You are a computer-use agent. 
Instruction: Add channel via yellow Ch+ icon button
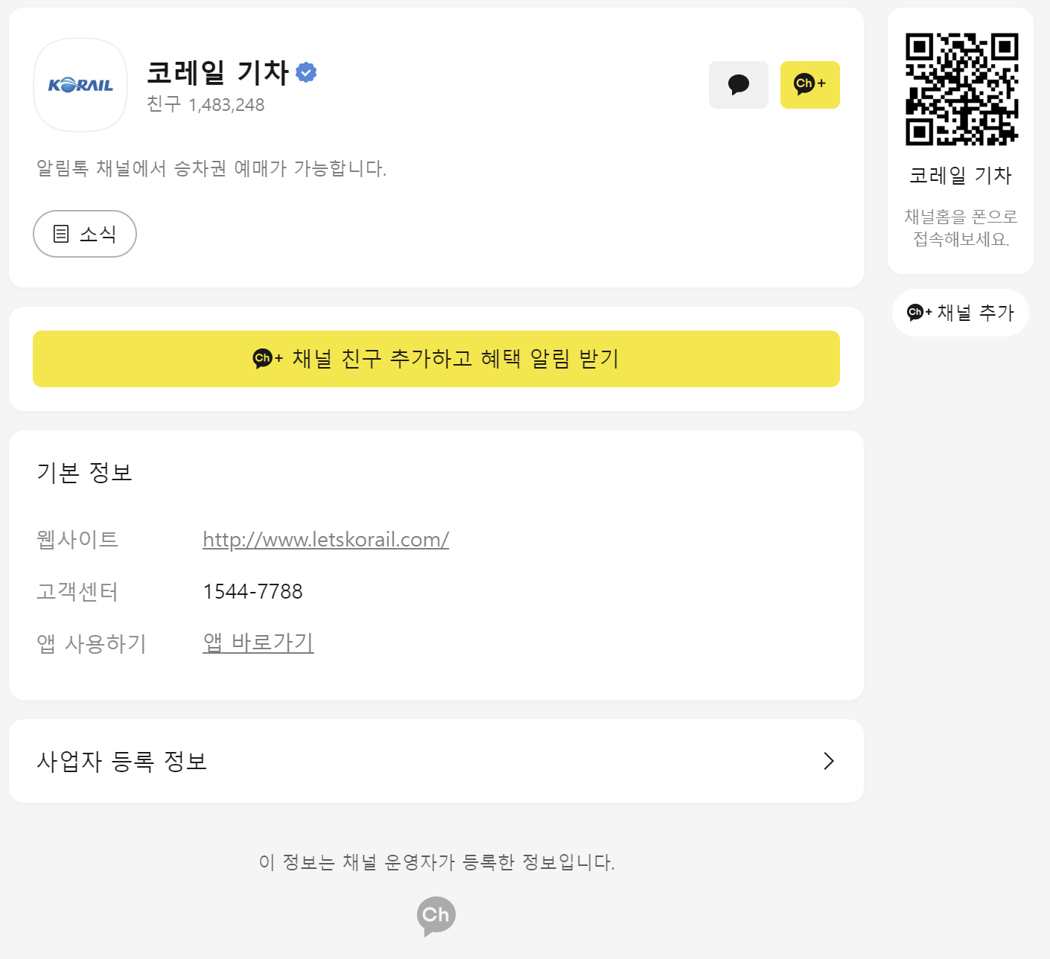click(809, 85)
